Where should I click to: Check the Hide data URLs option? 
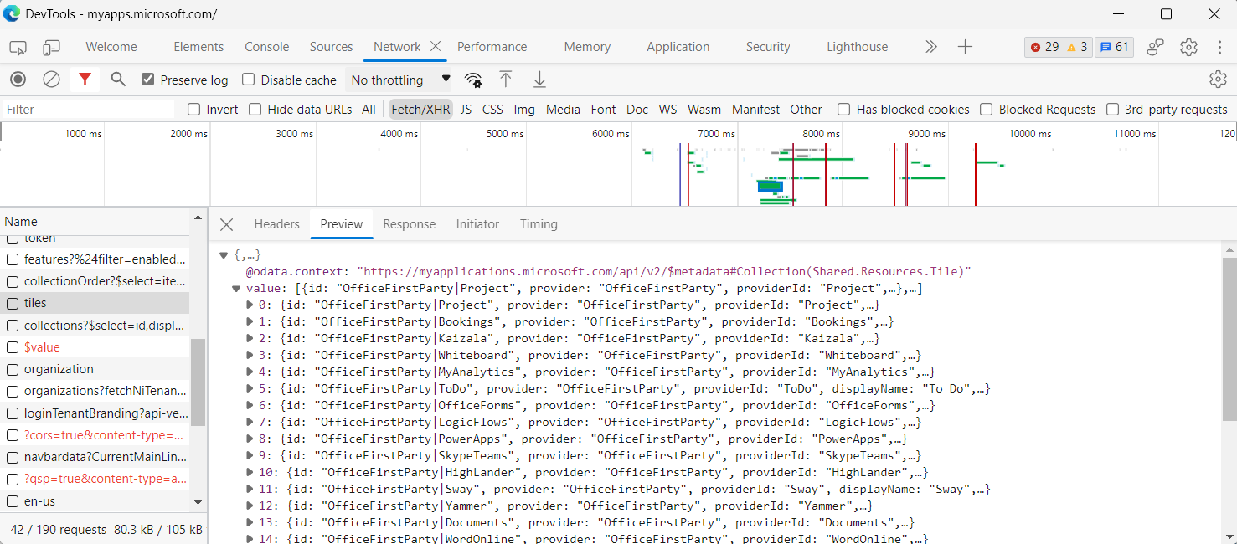click(x=255, y=110)
